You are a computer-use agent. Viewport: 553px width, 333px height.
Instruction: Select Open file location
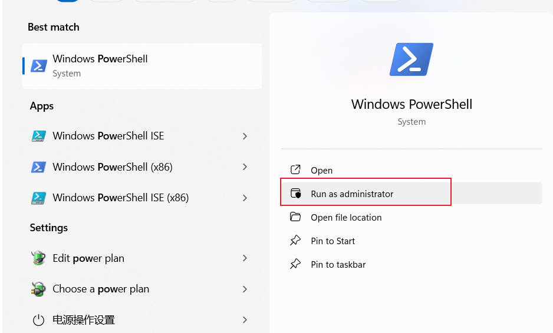(x=346, y=218)
